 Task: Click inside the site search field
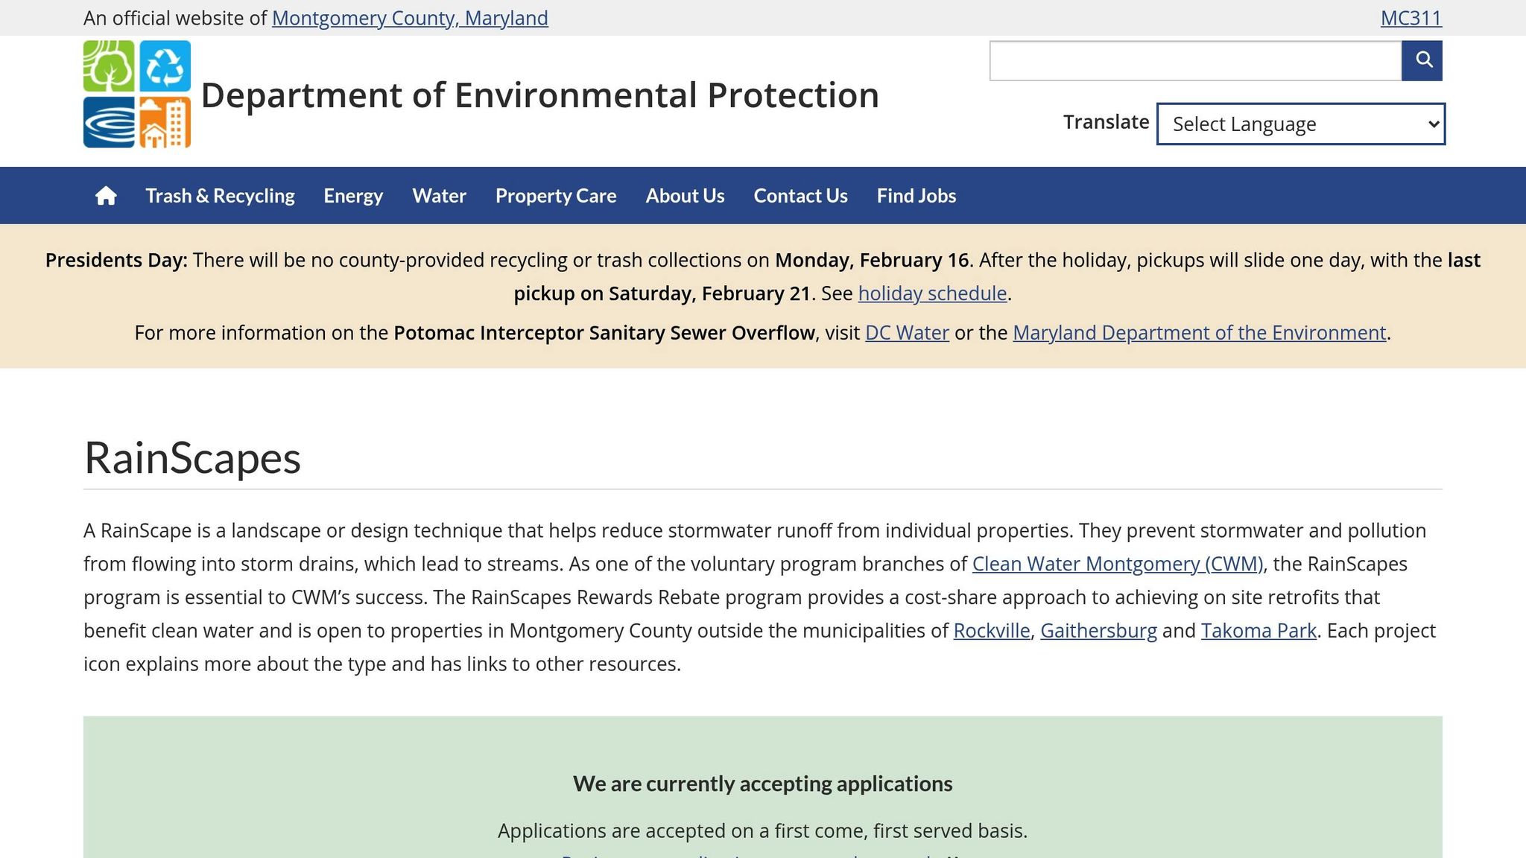coord(1194,60)
